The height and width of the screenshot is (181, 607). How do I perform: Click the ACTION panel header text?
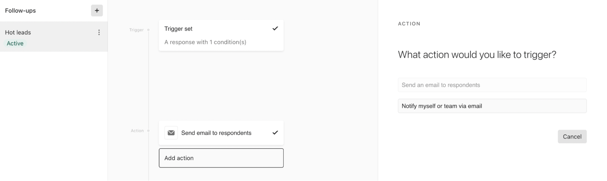(409, 24)
